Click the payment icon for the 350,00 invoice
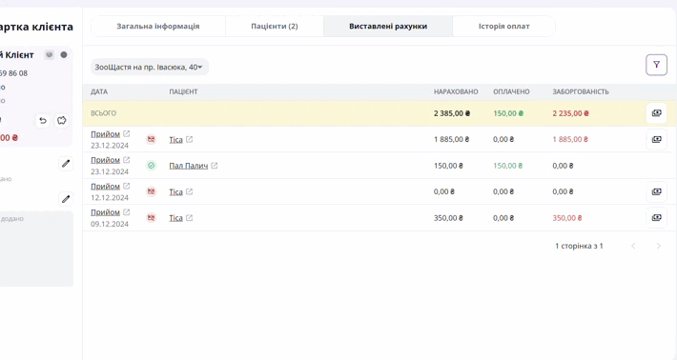 tap(656, 218)
